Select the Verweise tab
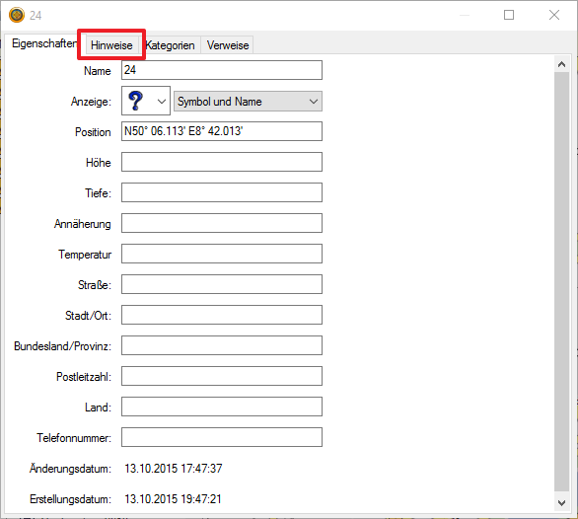 [228, 45]
